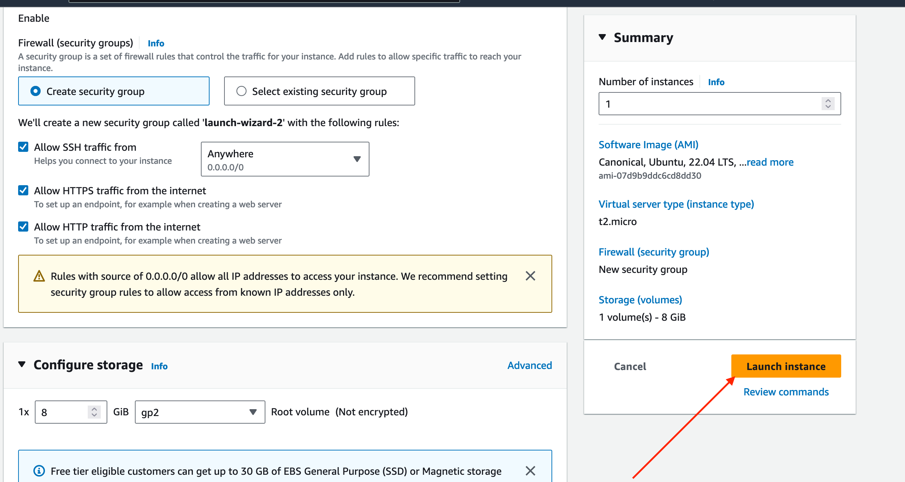This screenshot has width=905, height=482.
Task: Uncheck Allow SSH traffic from
Action: (x=24, y=147)
